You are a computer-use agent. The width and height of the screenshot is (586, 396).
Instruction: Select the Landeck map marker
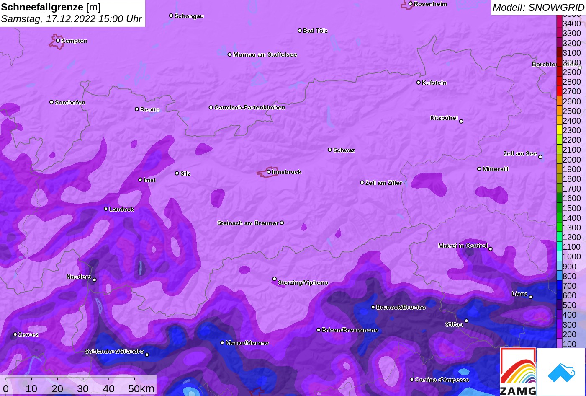(x=106, y=209)
